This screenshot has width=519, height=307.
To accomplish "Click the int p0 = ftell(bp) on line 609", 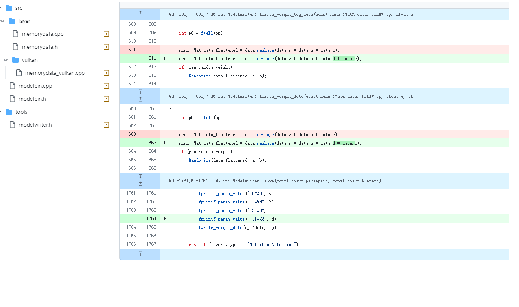I will (x=202, y=33).
